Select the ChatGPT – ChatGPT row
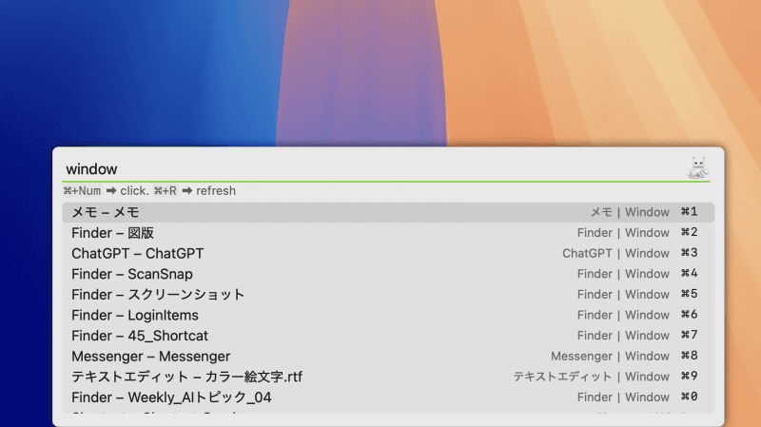 [388, 253]
